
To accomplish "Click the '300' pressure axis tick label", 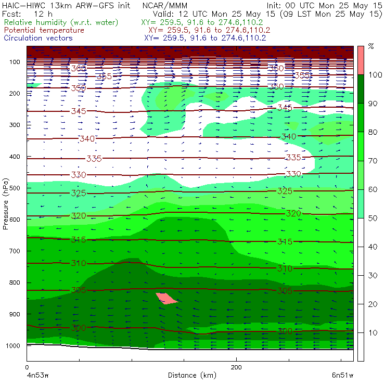I will click(x=15, y=125).
